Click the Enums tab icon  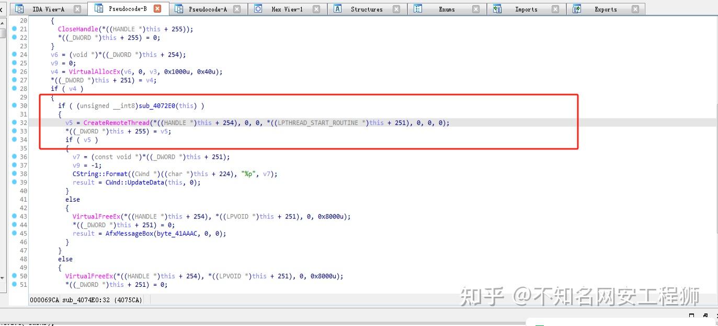click(x=417, y=8)
